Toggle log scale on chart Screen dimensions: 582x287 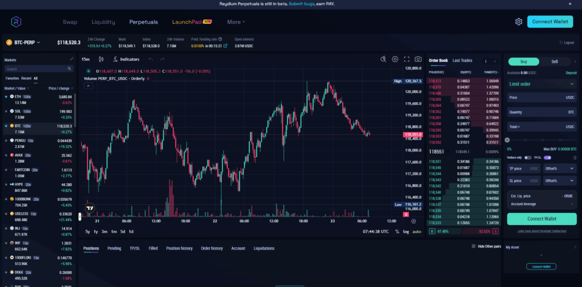(406, 231)
